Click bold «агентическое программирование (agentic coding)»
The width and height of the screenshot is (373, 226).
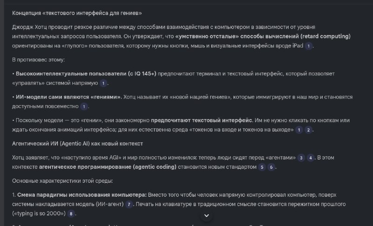click(x=108, y=166)
